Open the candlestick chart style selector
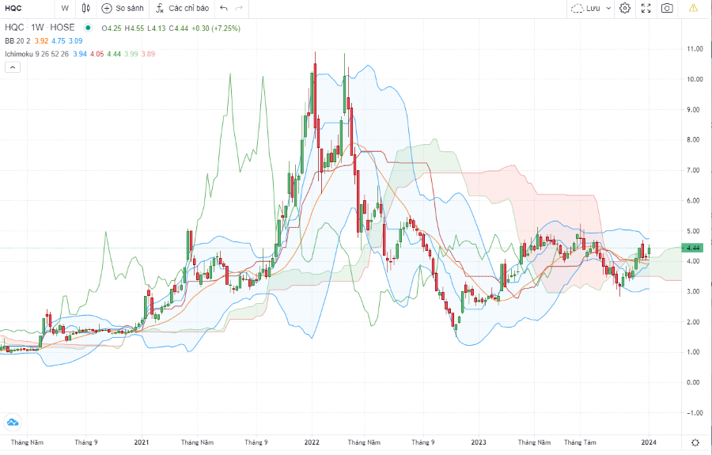This screenshot has height=455, width=712. (85, 8)
